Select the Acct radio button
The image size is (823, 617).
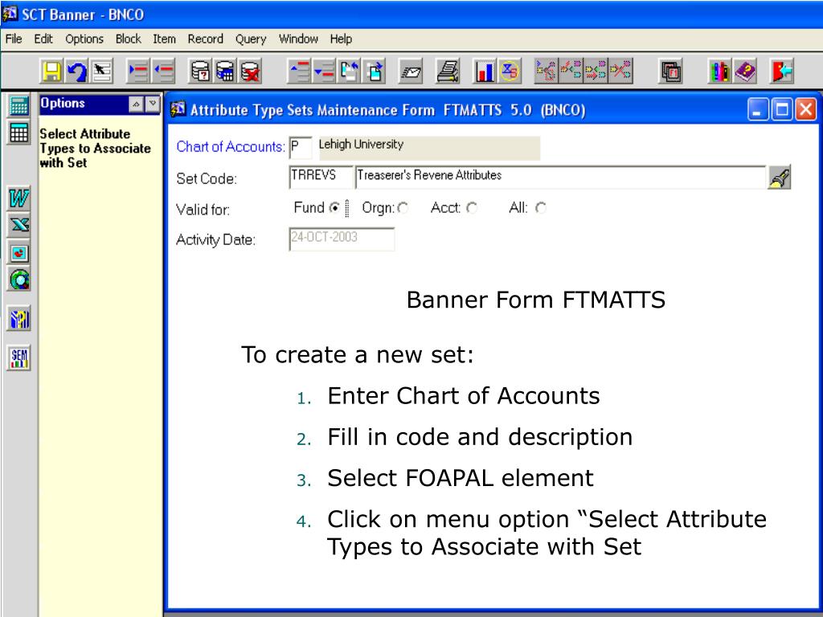tap(472, 208)
